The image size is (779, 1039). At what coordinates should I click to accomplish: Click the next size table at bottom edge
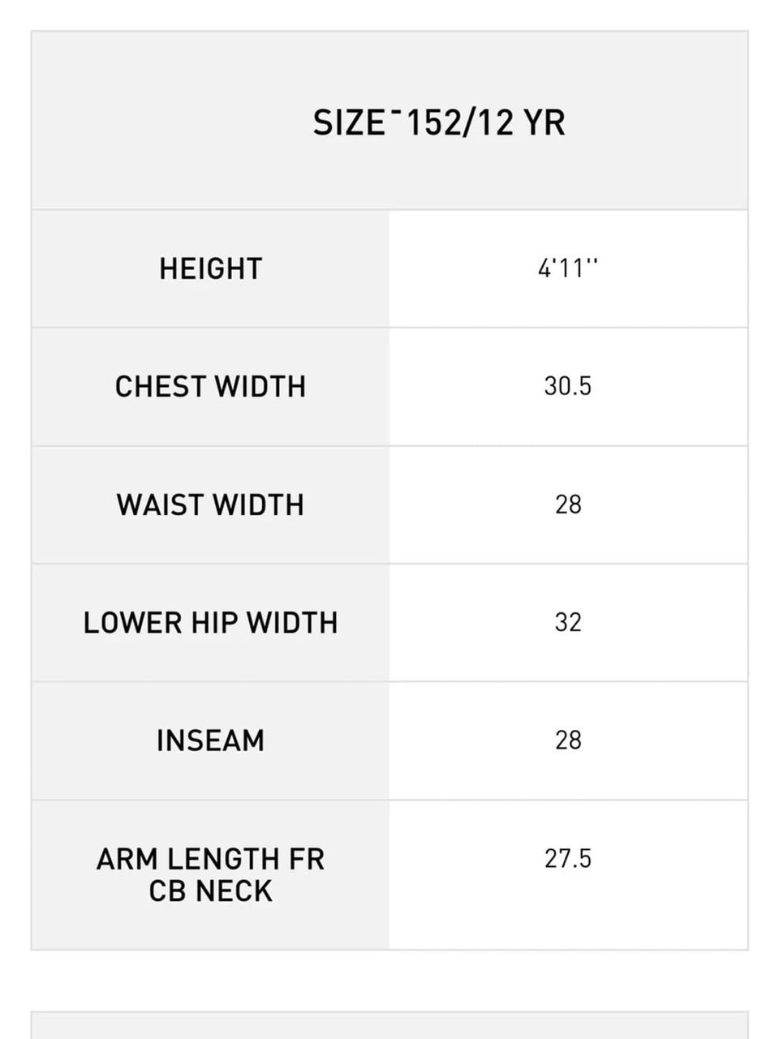click(x=389, y=1026)
